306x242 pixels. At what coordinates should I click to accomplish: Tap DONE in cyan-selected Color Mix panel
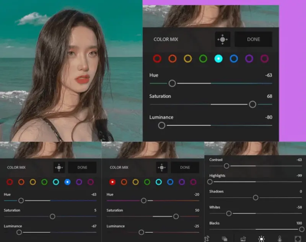coord(253,39)
